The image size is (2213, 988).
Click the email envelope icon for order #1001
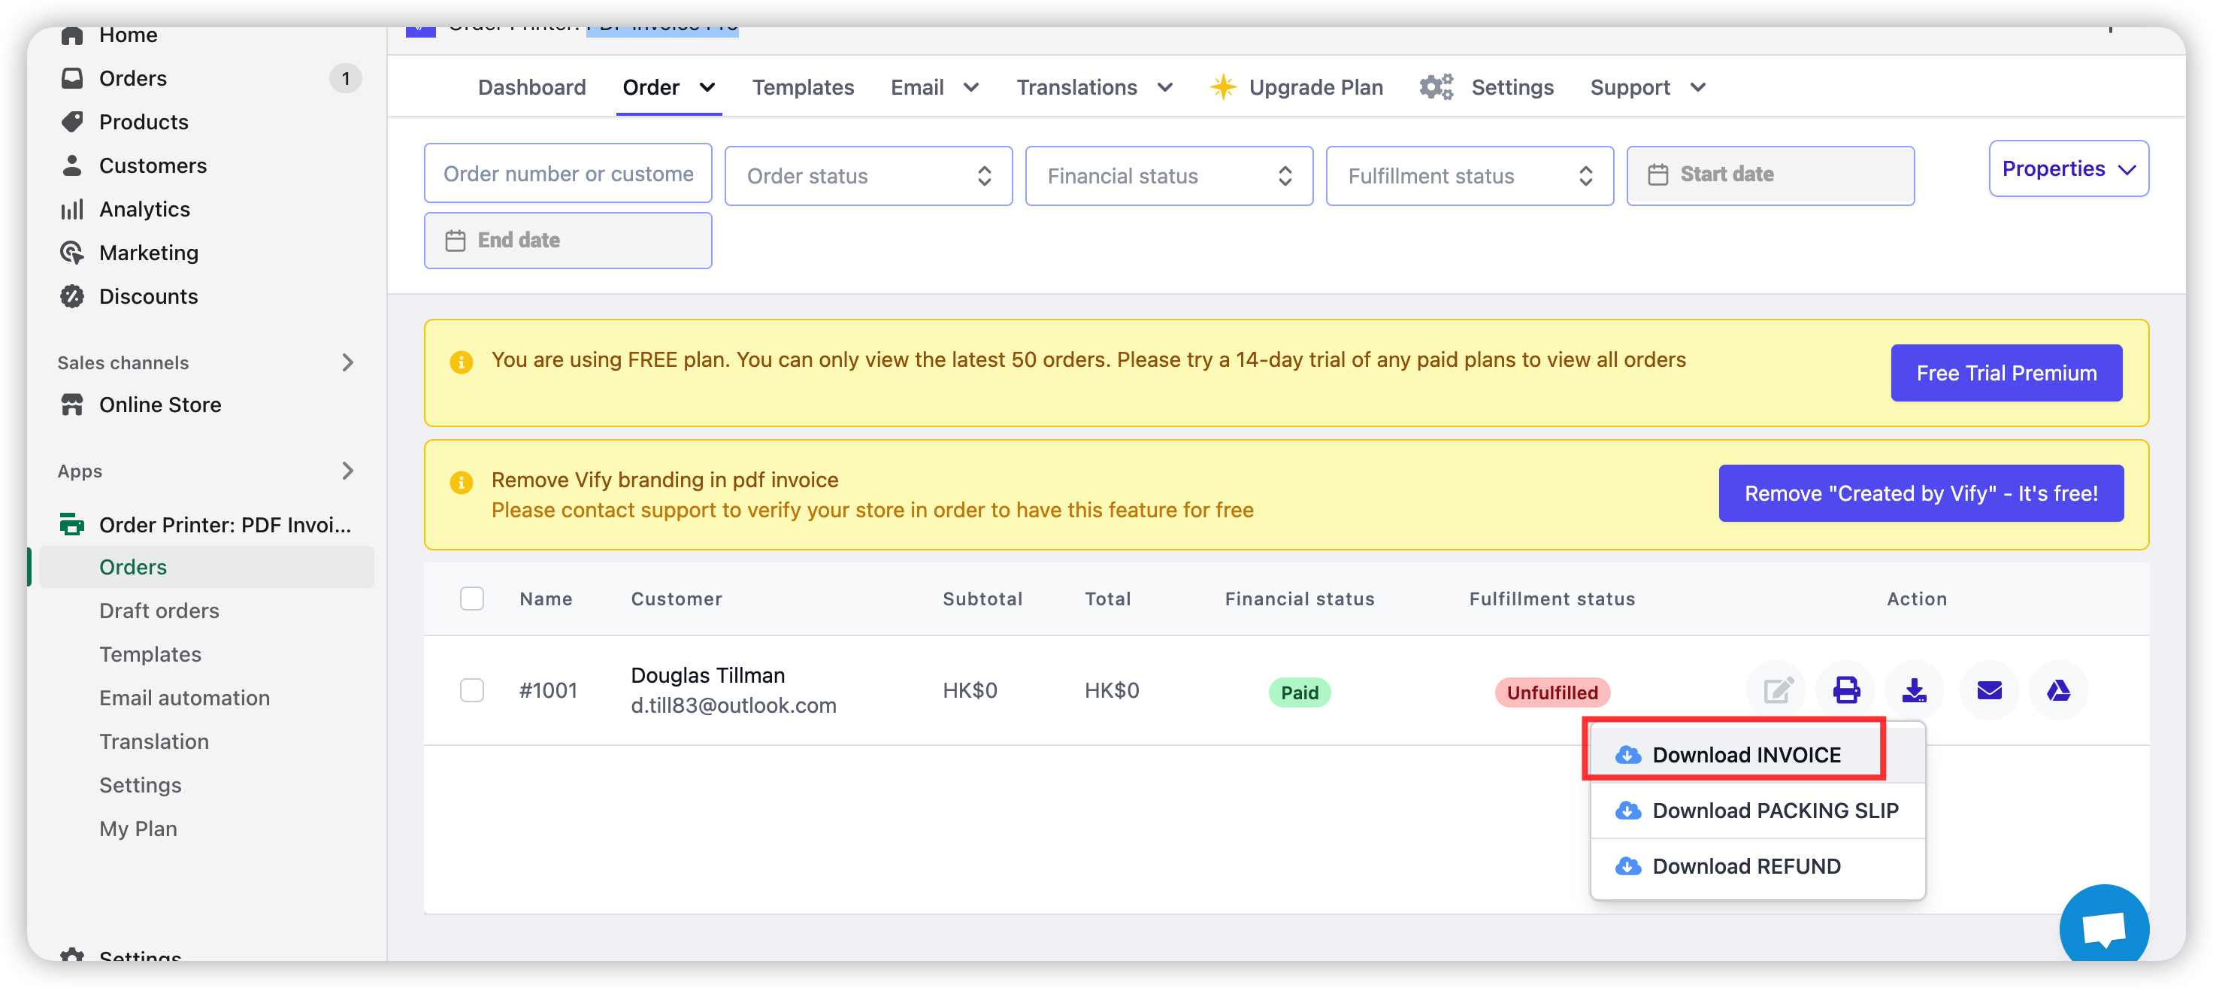(x=1989, y=690)
